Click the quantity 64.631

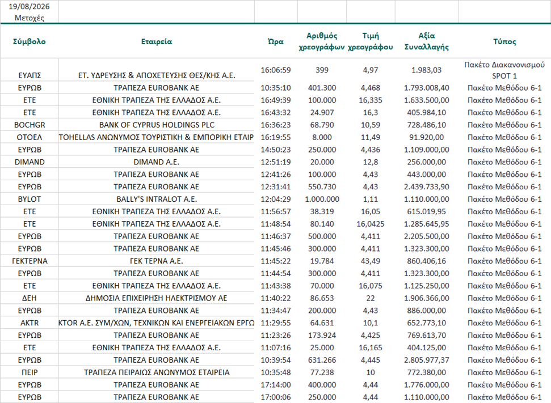tap(322, 323)
